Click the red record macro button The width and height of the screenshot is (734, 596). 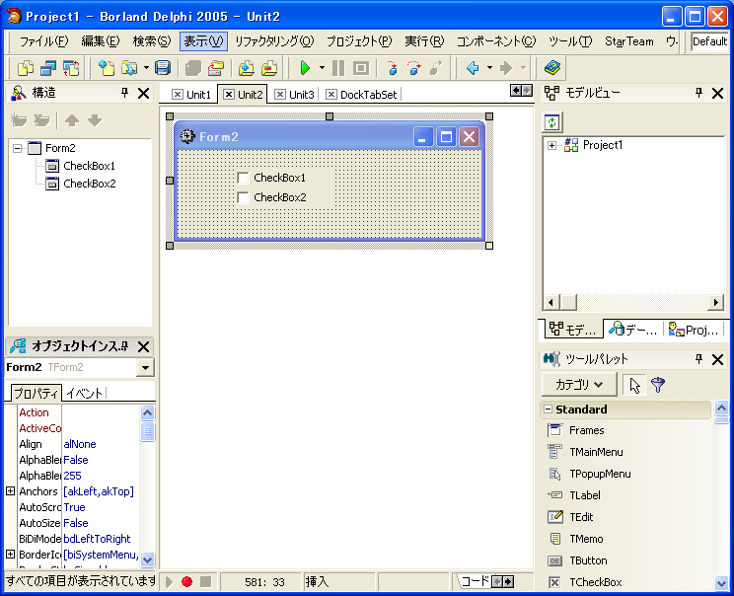click(186, 581)
